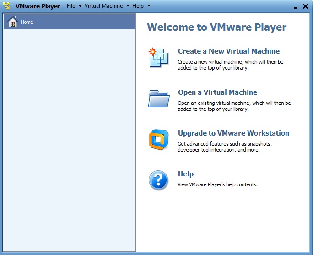Close the VMware Player window
313x255 pixels.
click(x=305, y=6)
